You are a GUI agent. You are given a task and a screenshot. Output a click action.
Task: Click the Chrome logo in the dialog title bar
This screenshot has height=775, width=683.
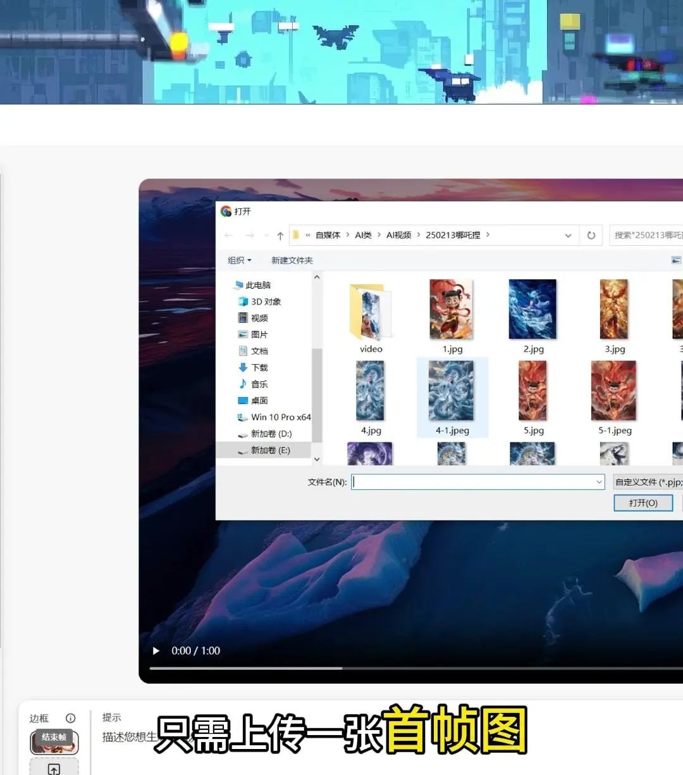(x=226, y=211)
